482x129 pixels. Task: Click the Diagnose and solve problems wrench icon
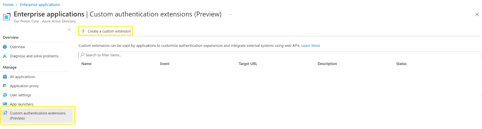coord(5,56)
